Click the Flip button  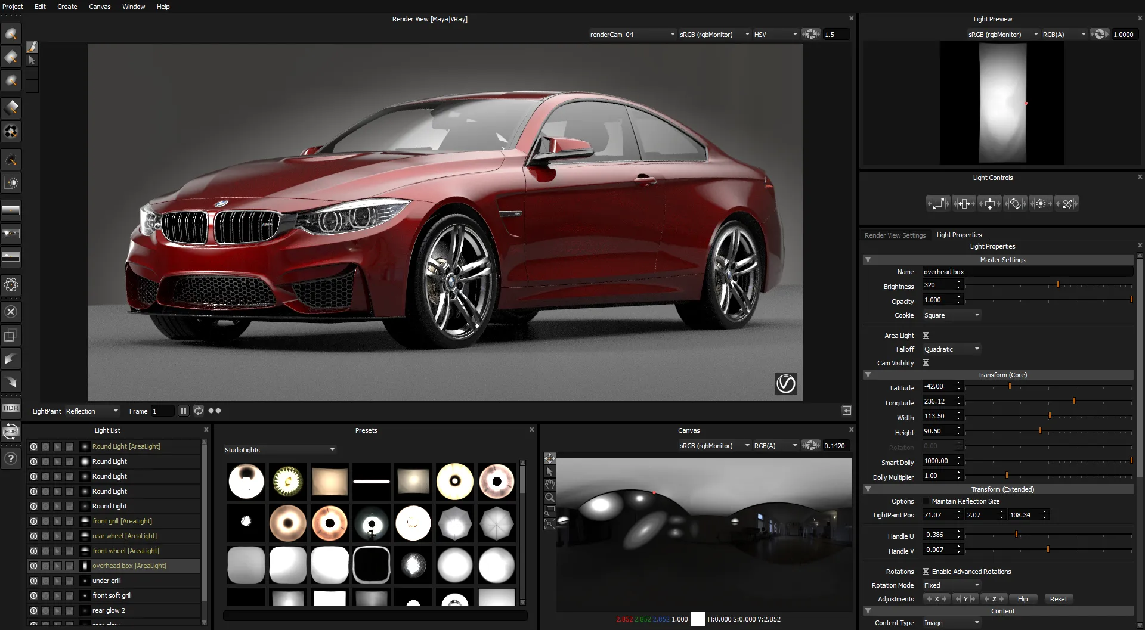pyautogui.click(x=1022, y=599)
